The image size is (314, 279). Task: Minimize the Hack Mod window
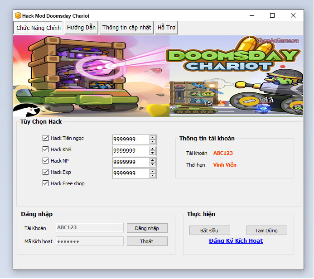252,15
